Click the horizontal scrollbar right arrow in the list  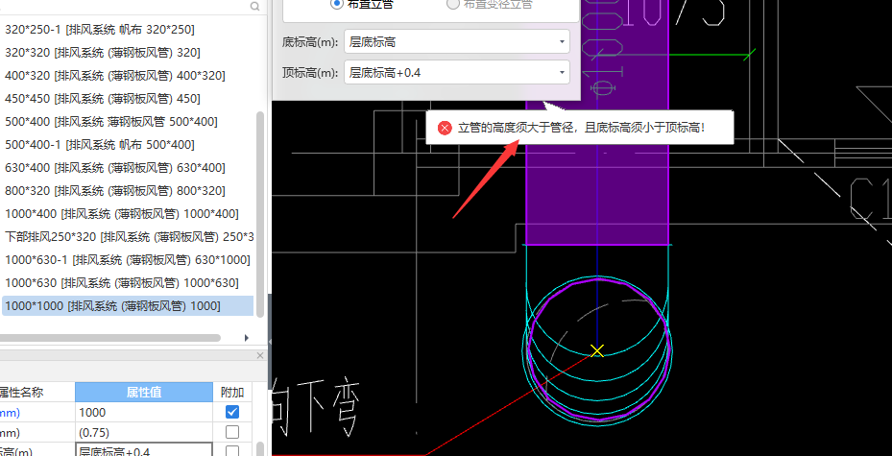tap(247, 338)
